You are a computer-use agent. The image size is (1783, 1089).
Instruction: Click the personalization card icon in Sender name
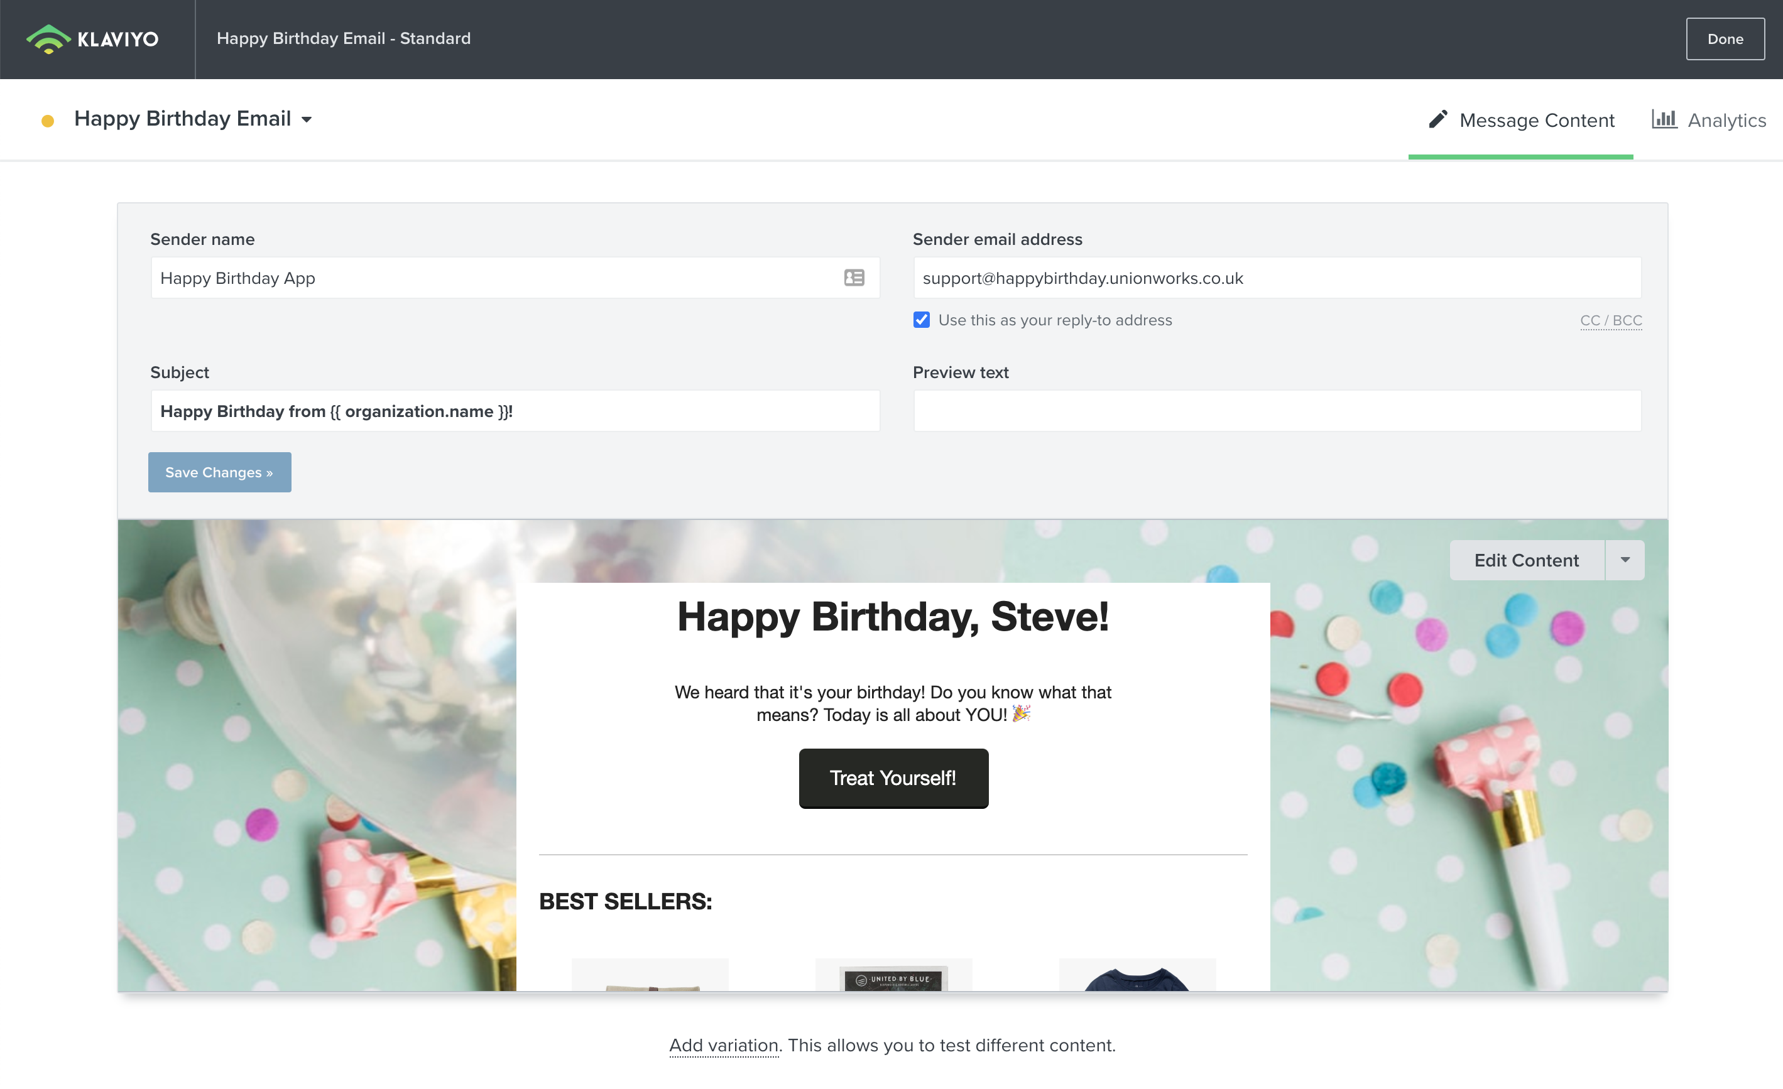(x=854, y=278)
